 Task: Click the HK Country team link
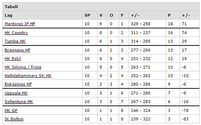click(x=16, y=33)
